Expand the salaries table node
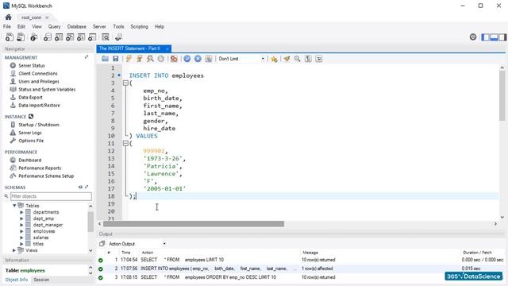 (21, 238)
